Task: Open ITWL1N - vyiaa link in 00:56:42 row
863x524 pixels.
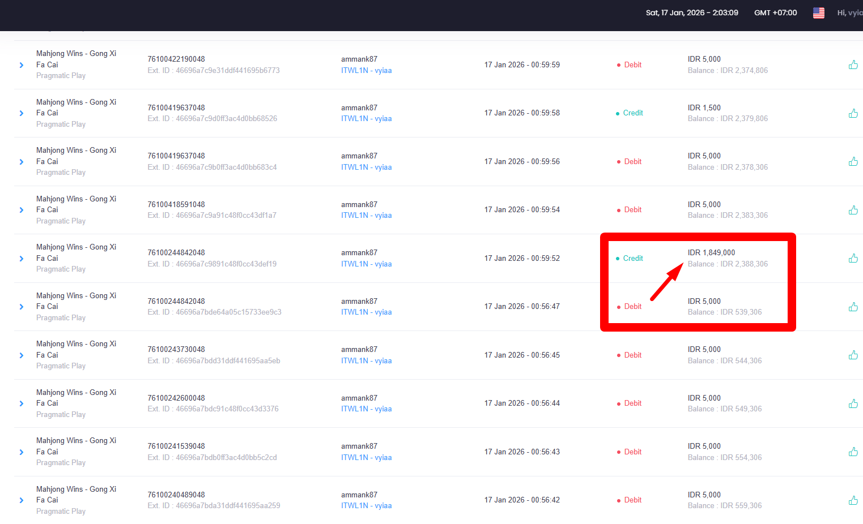Action: [366, 506]
